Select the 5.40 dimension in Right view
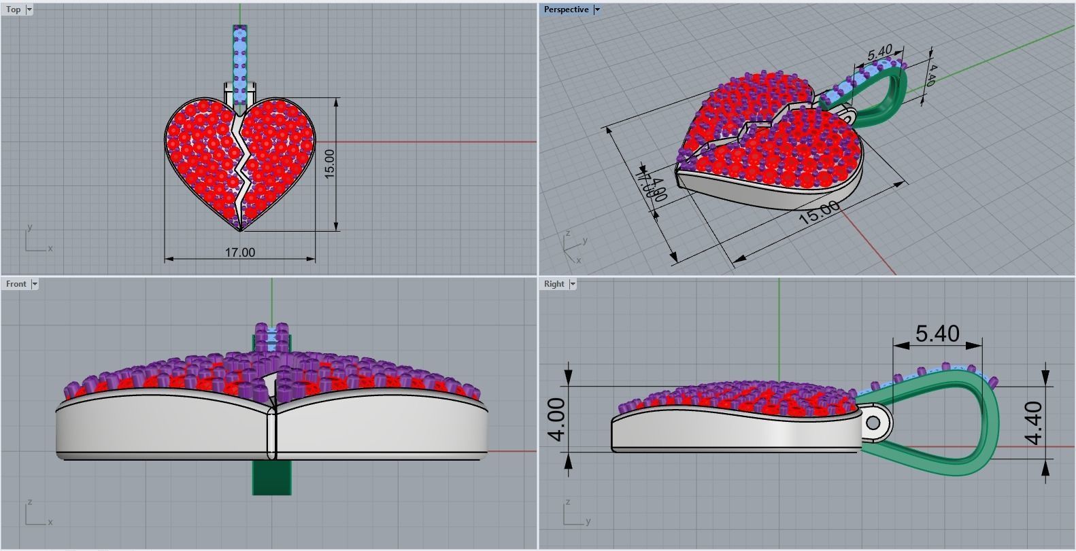 937,334
